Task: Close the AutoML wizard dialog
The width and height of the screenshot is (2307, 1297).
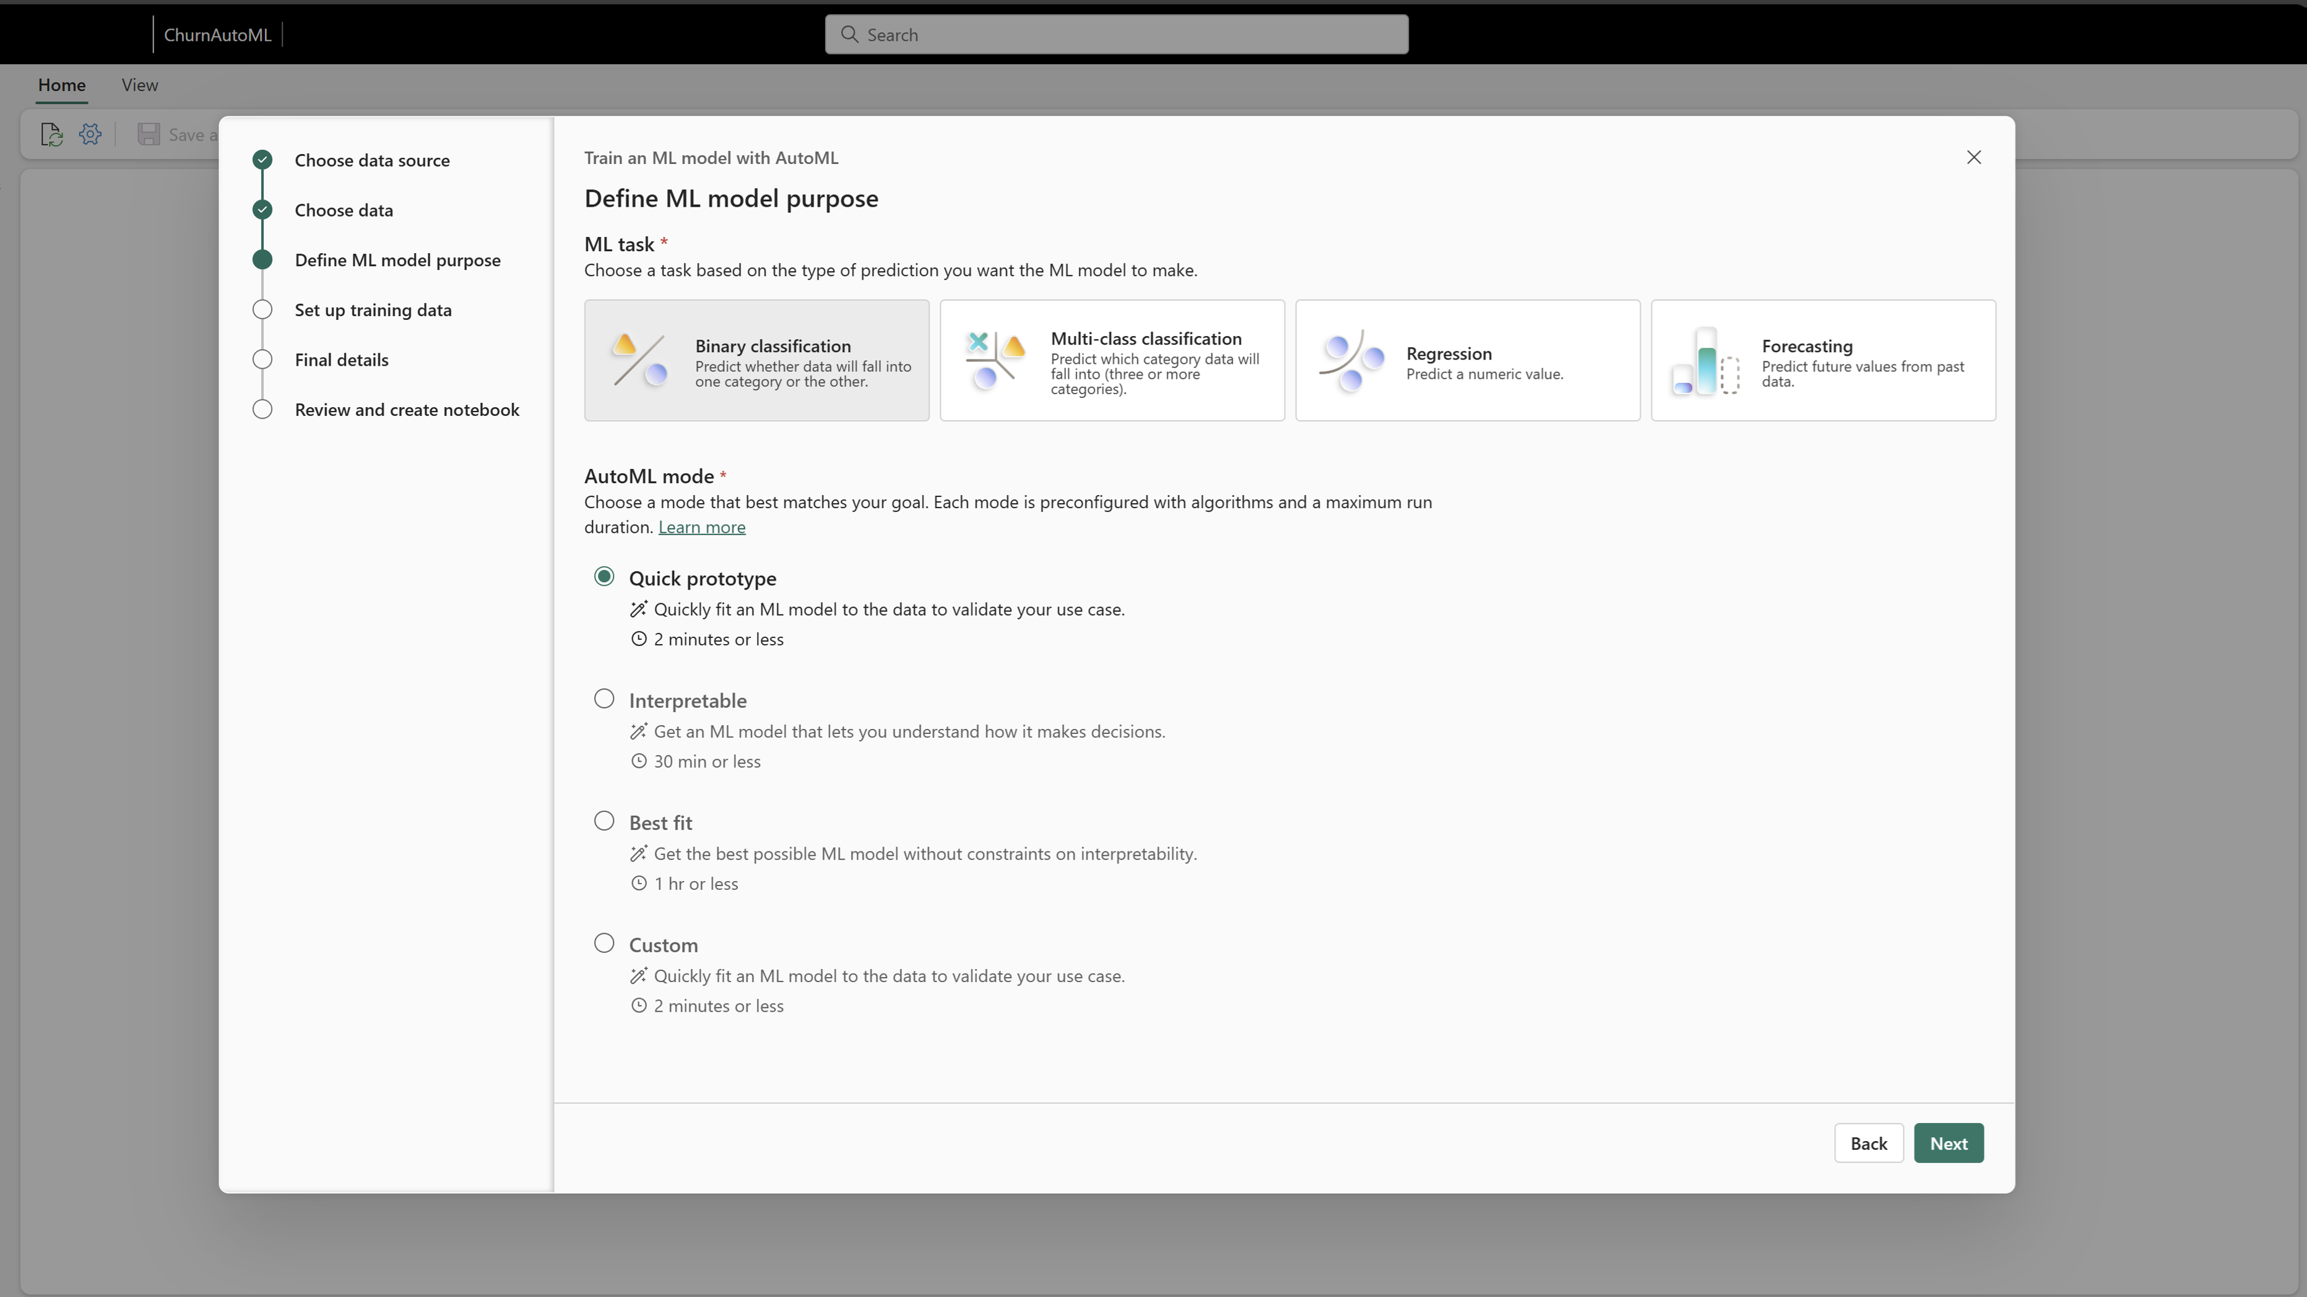Action: click(1973, 158)
